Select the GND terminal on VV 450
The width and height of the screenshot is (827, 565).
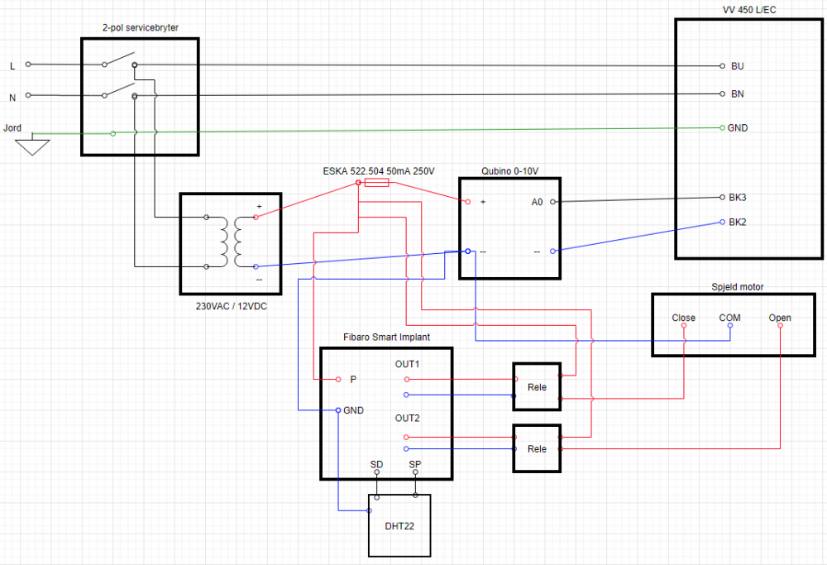coord(722,128)
